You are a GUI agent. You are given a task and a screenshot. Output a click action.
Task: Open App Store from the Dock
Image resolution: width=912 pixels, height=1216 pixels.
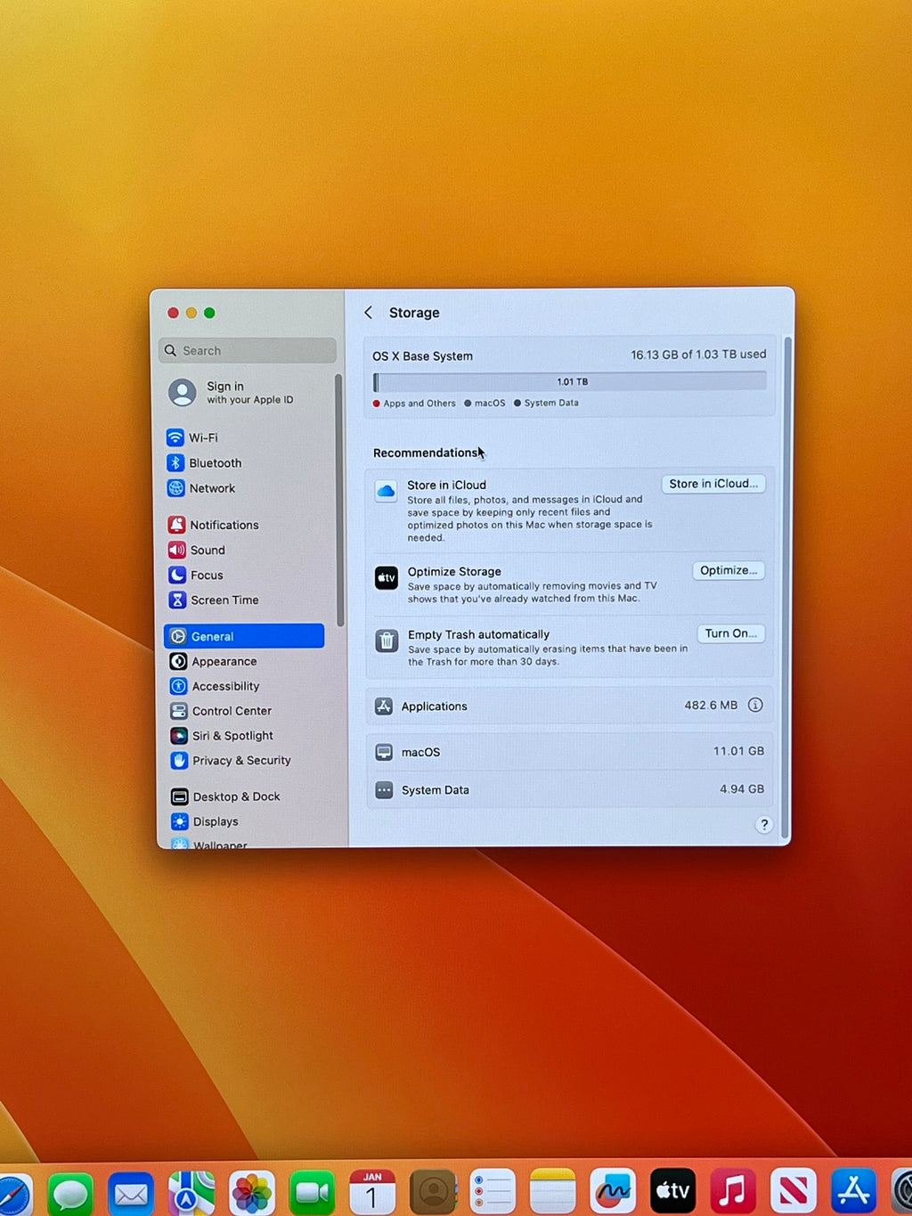click(853, 1192)
